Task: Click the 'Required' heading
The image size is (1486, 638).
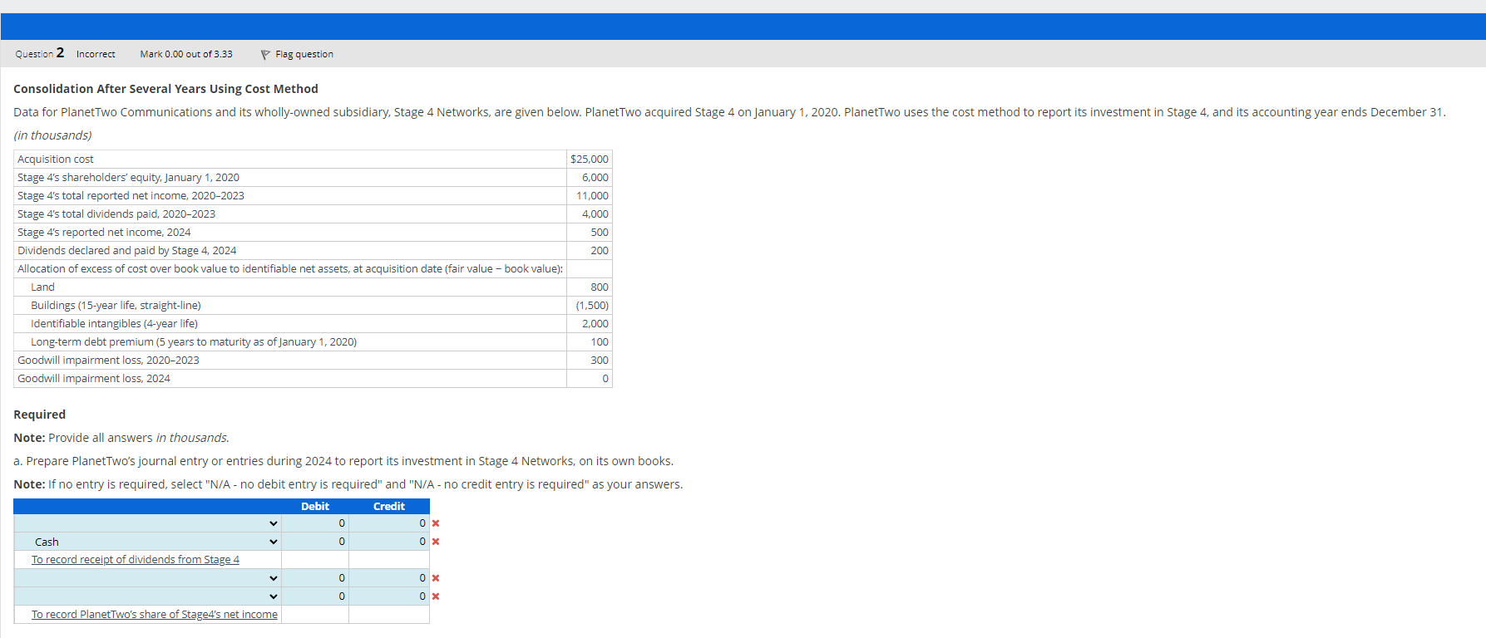Action: (39, 415)
